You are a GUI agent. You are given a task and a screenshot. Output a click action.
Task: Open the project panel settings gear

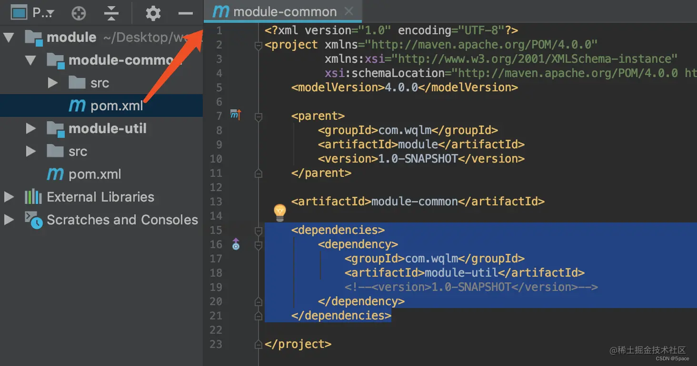pyautogui.click(x=153, y=13)
